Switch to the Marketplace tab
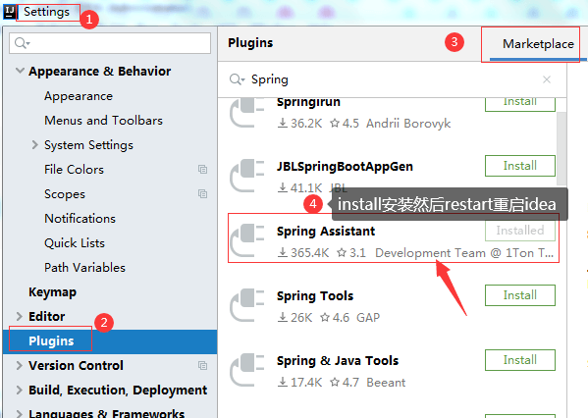The width and height of the screenshot is (588, 418). [538, 44]
